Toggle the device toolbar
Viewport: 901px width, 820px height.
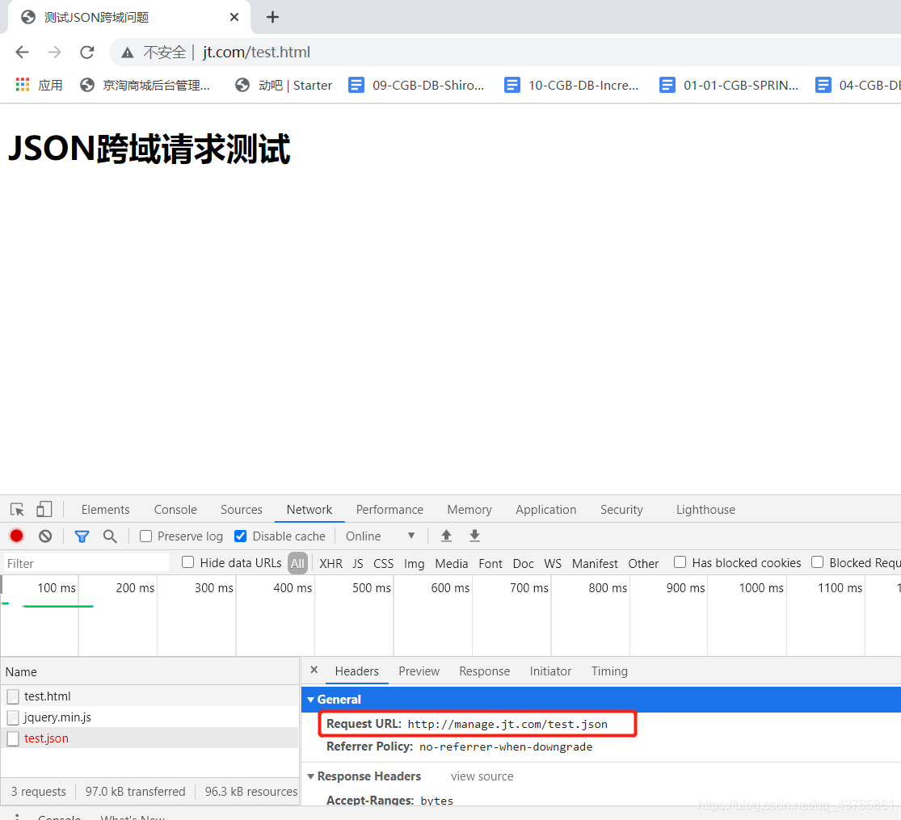point(44,509)
